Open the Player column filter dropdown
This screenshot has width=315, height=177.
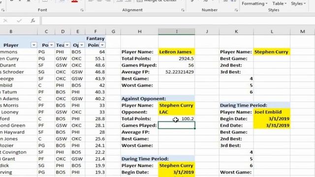coord(34,45)
